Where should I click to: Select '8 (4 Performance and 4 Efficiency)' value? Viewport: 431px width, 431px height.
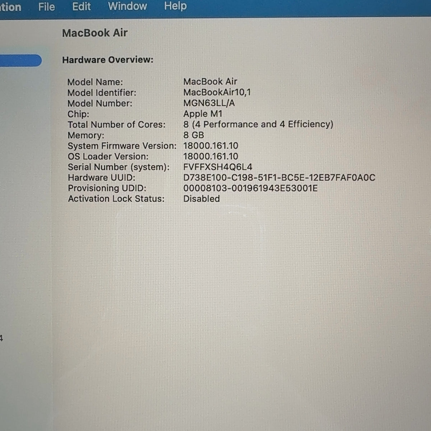coord(258,124)
